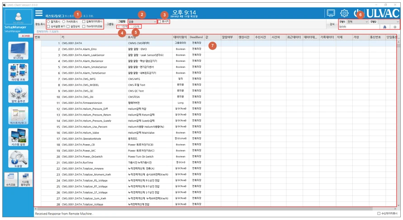Click the binoculars search icon
Image resolution: width=403 pixels, height=220 pixels.
384,27
